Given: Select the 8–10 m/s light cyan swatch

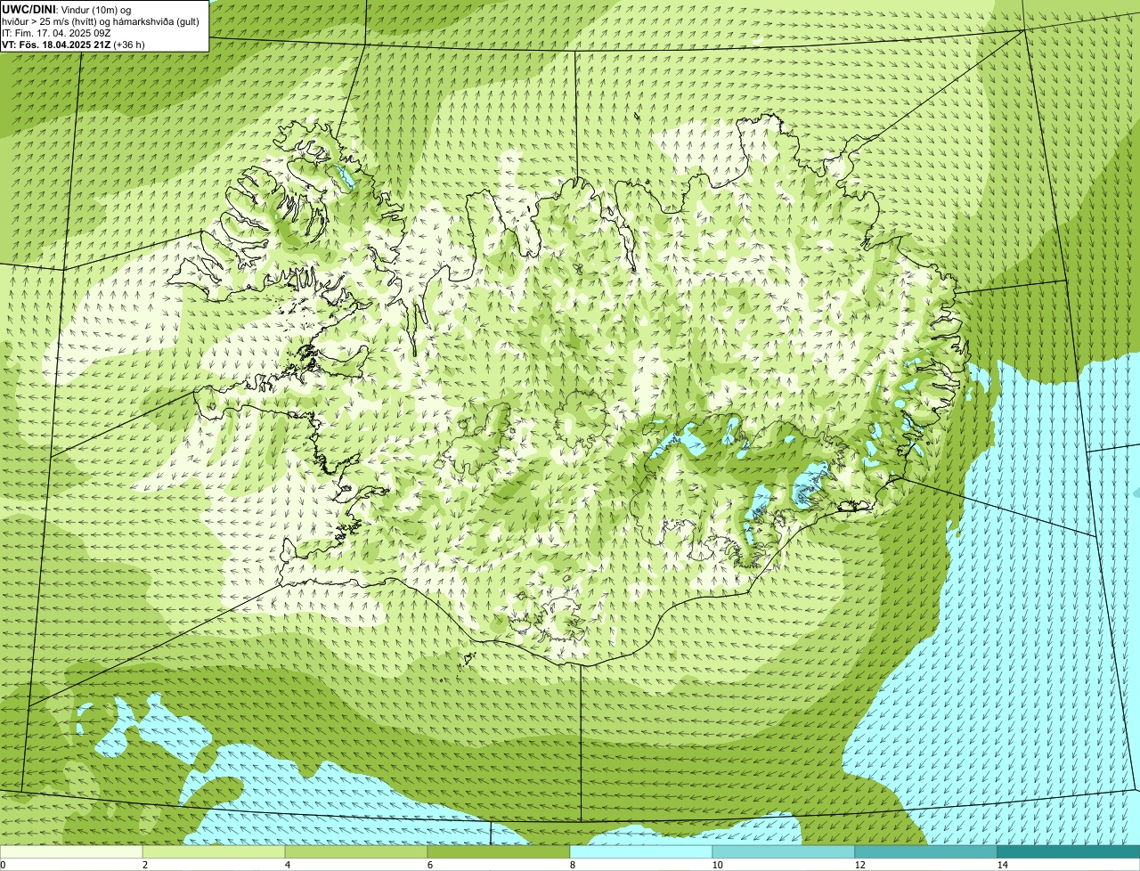Looking at the screenshot, I should (641, 851).
